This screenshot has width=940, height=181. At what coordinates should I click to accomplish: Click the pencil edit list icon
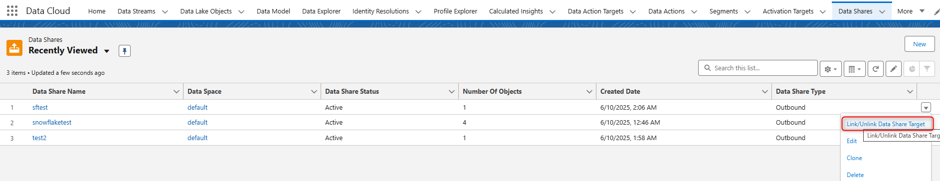894,69
